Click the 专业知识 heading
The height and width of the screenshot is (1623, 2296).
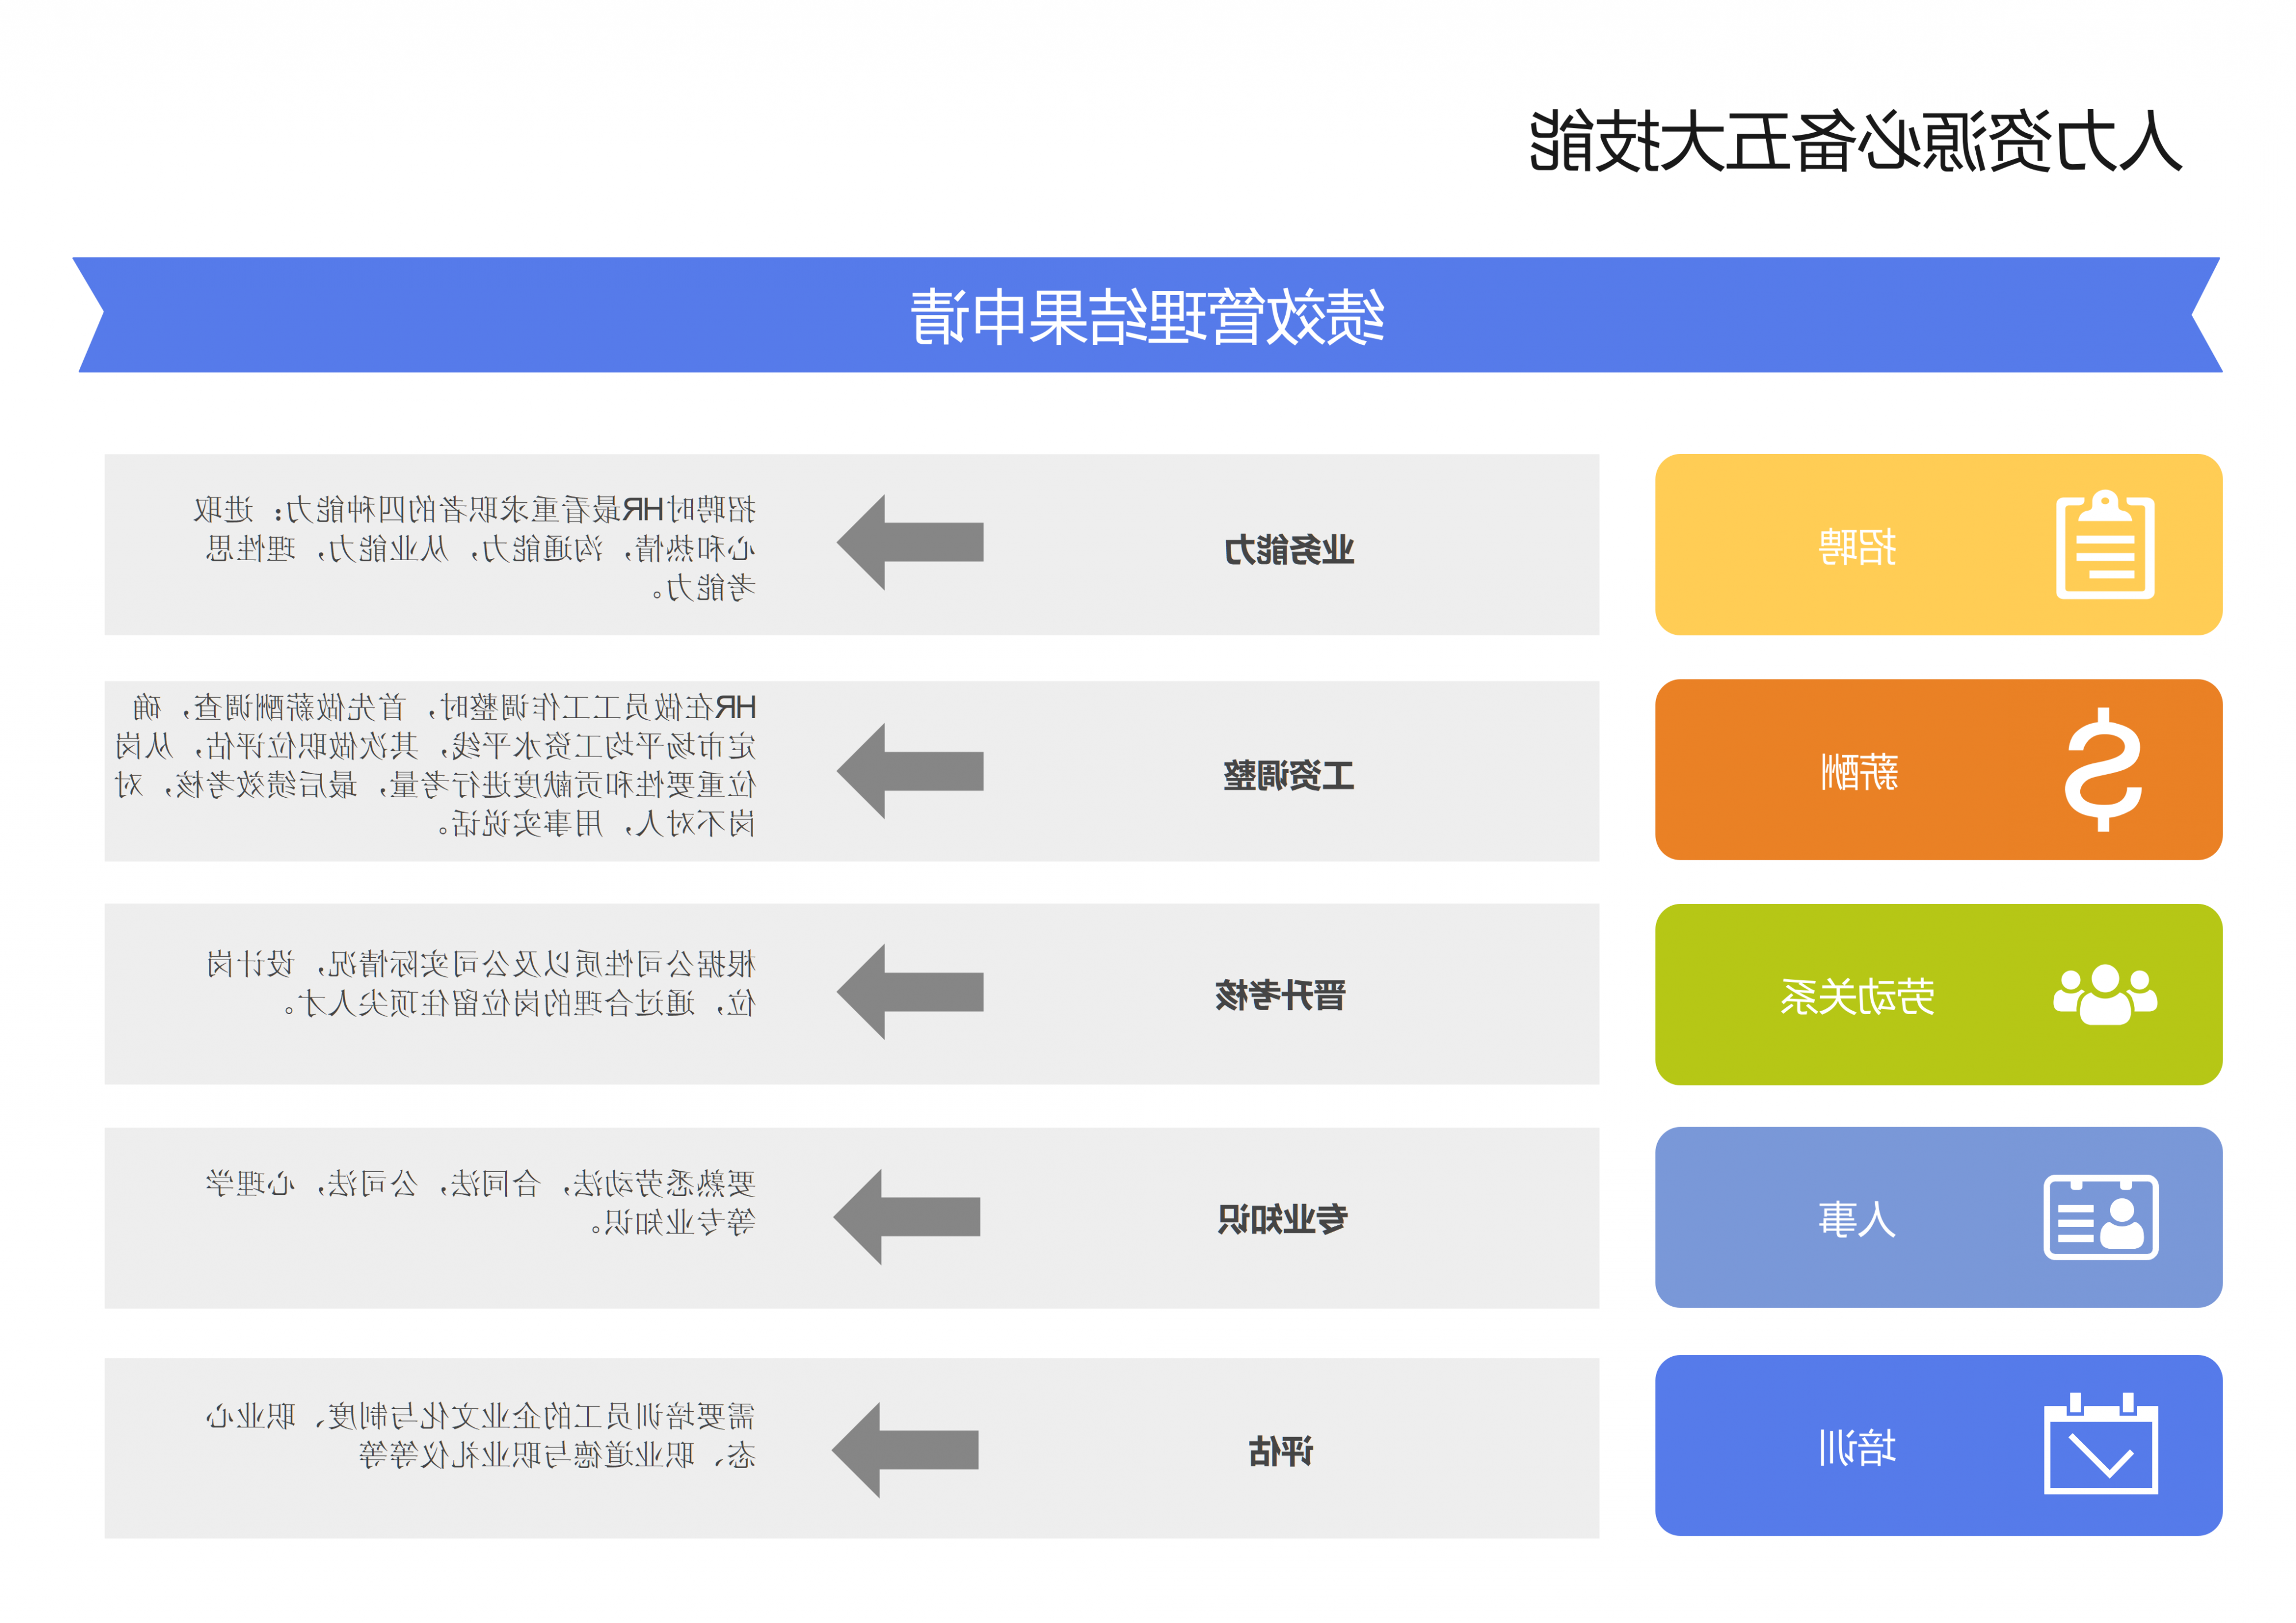1282,1219
